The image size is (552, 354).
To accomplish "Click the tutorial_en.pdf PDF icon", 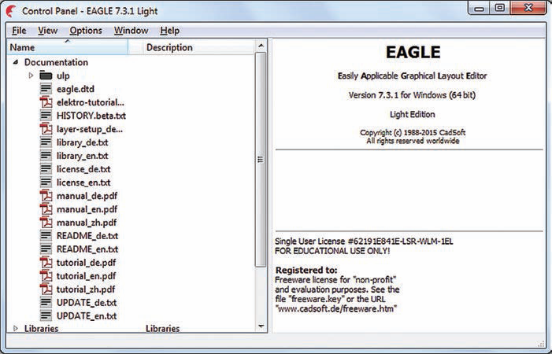I will point(46,275).
